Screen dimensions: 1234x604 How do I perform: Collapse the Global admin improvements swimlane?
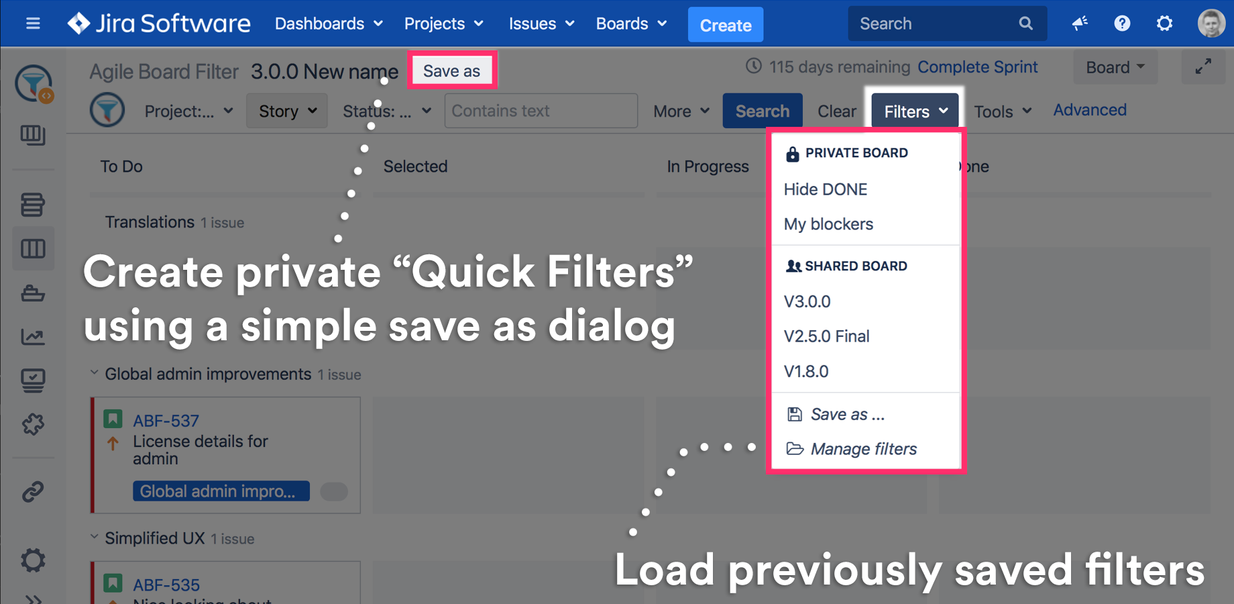(x=94, y=374)
